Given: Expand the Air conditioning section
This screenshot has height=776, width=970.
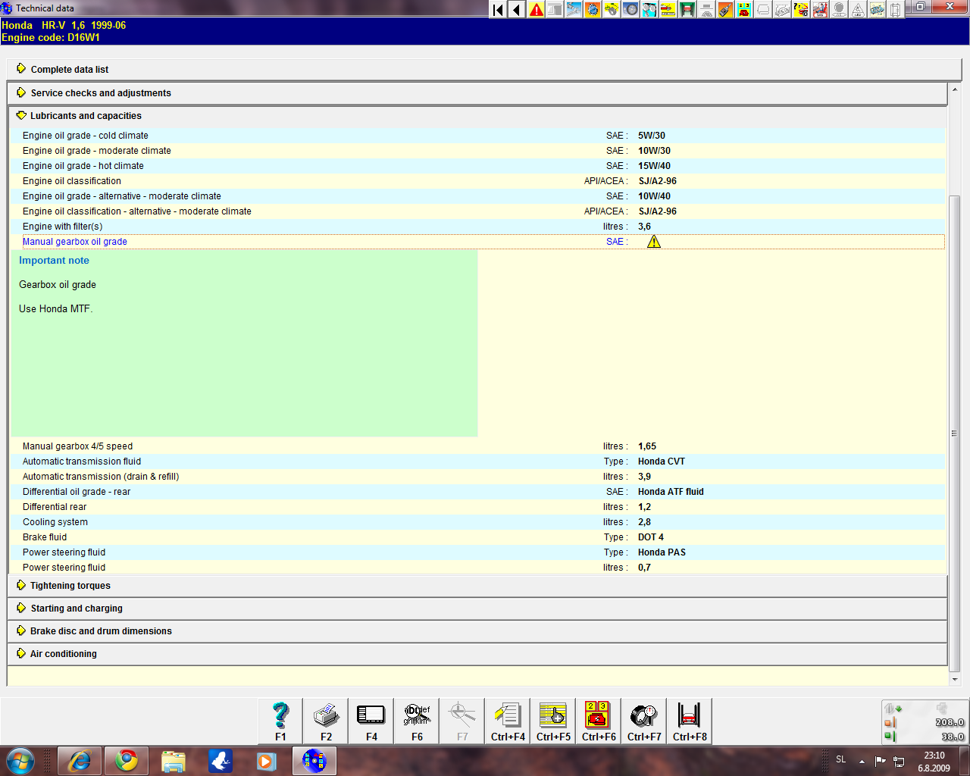Looking at the screenshot, I should click(477, 654).
